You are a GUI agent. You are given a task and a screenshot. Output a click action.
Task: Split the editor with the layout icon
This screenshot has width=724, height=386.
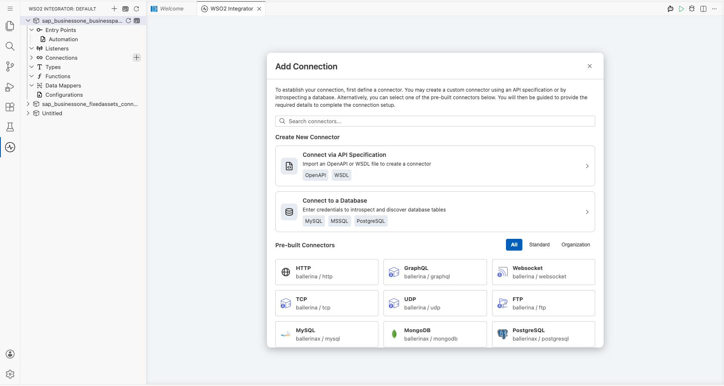[703, 8]
